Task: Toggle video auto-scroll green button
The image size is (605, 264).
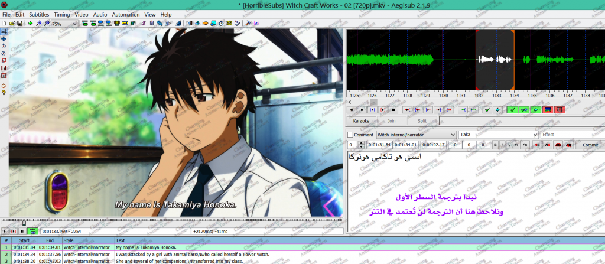Action: click(x=32, y=231)
